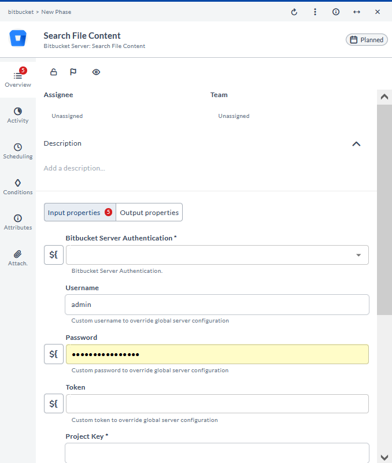392x463 pixels.
Task: Open the Scheduling sidebar section
Action: 18,151
